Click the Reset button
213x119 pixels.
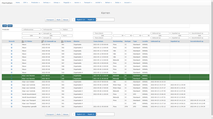[10, 26]
